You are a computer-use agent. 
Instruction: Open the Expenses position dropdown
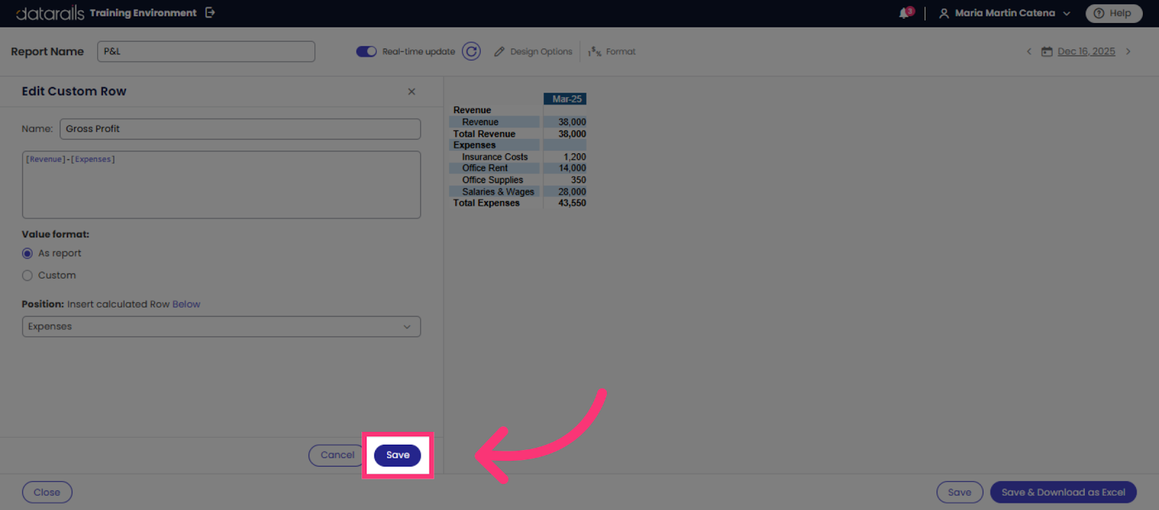221,326
